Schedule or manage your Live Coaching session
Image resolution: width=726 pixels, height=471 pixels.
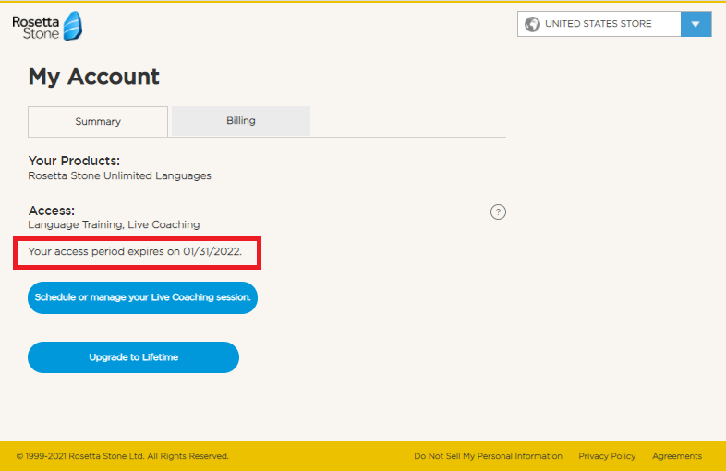tap(142, 297)
